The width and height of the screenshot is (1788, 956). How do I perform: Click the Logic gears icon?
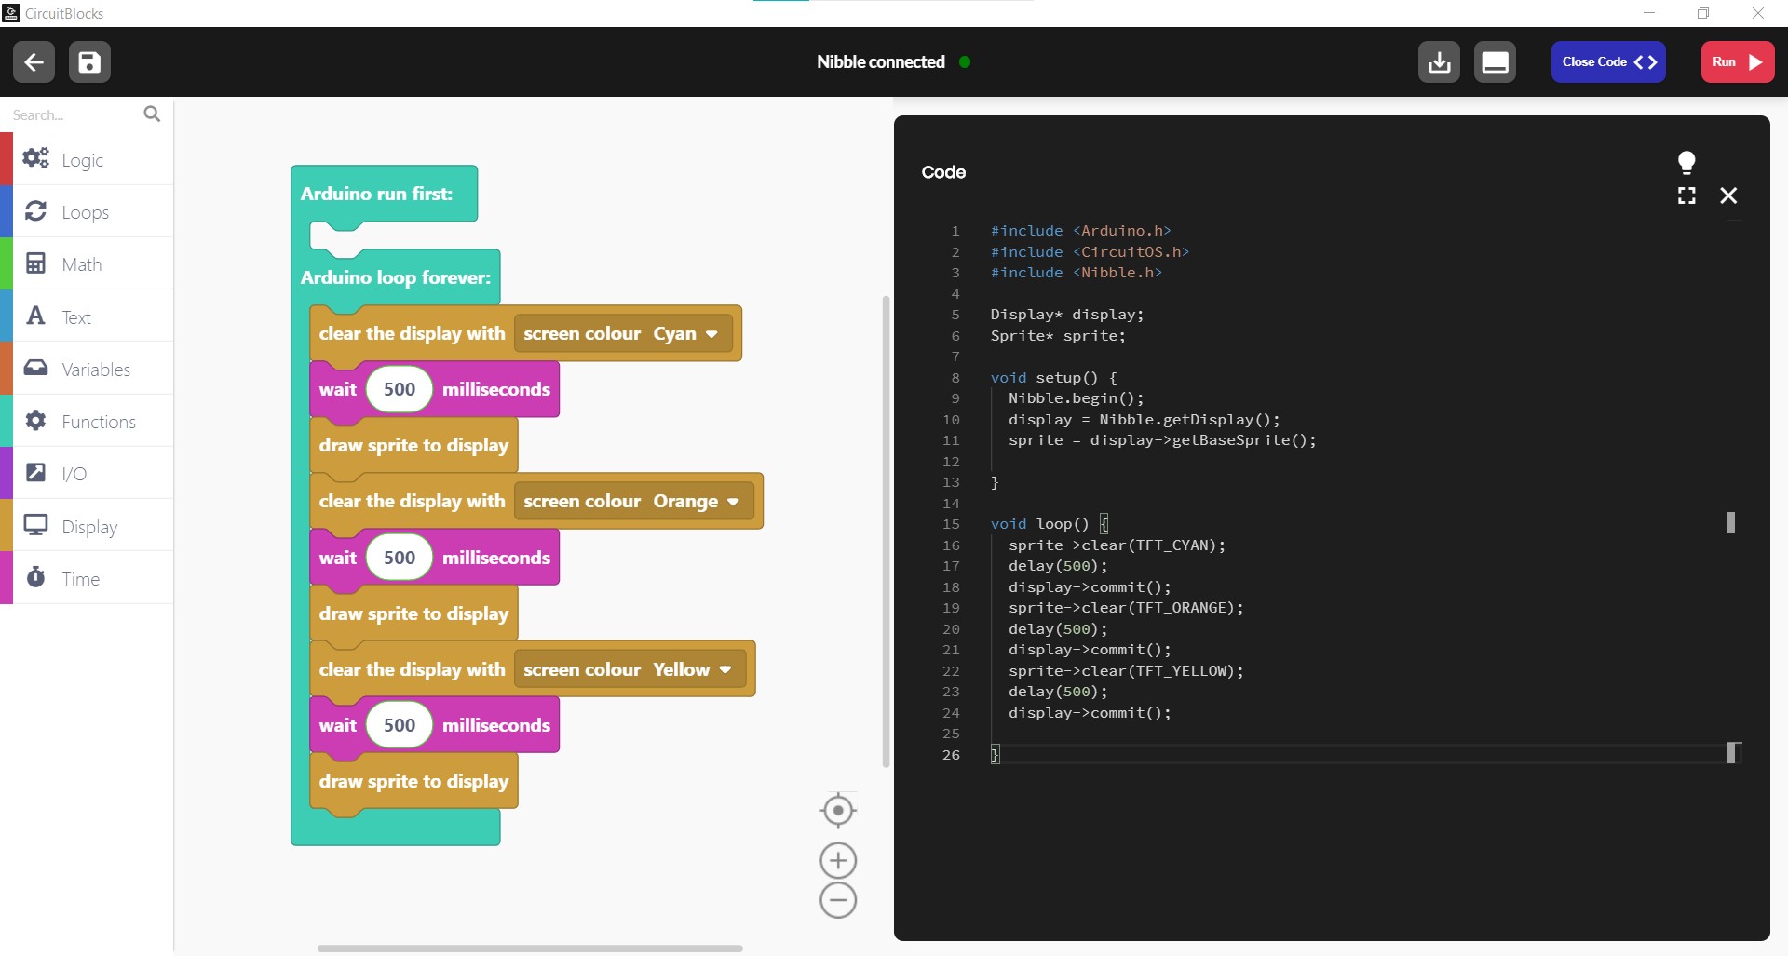[35, 158]
